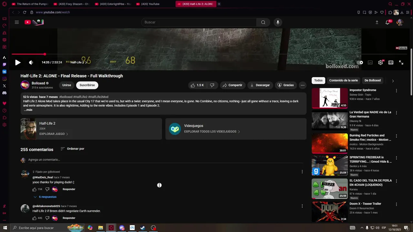Mute the video volume

tap(31, 63)
